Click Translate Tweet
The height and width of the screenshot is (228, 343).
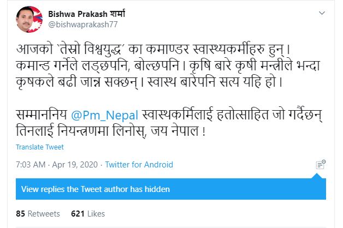[x=39, y=147]
